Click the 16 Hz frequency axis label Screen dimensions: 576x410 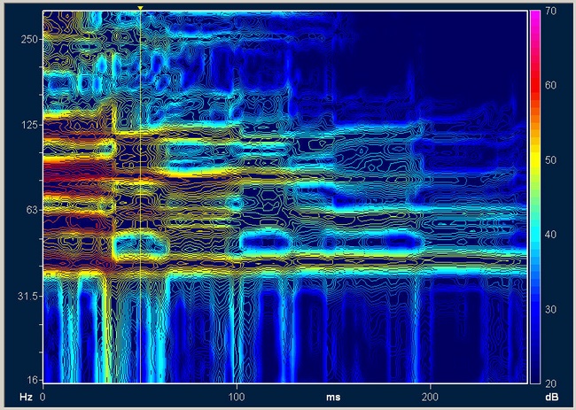[32, 380]
